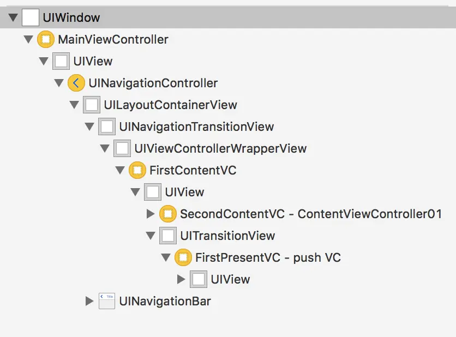The width and height of the screenshot is (456, 337).
Task: Collapse the FirstPresentVC - push VC triangle
Action: (166, 257)
